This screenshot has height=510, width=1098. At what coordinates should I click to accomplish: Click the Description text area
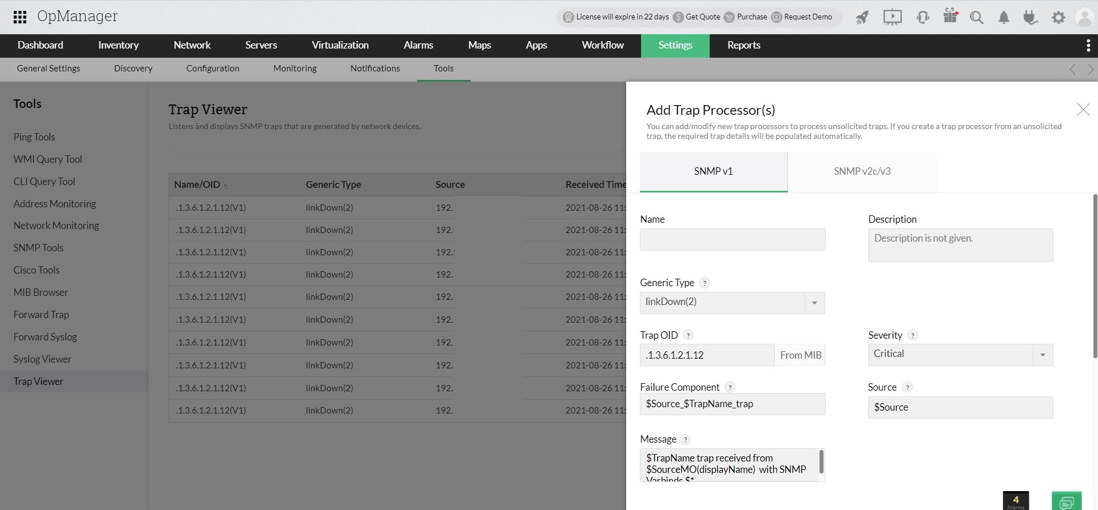pyautogui.click(x=961, y=246)
